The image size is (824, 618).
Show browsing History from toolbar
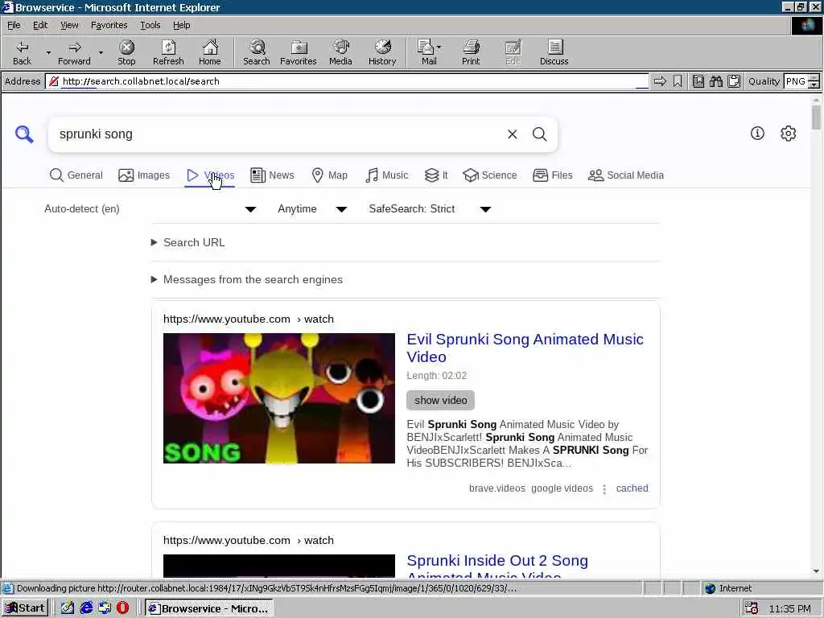[382, 52]
